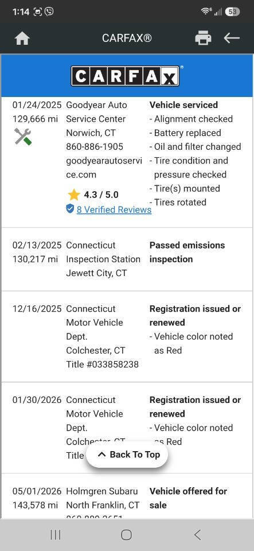This screenshot has width=254, height=551.
Task: Tap the Android back chevron
Action: click(x=197, y=535)
